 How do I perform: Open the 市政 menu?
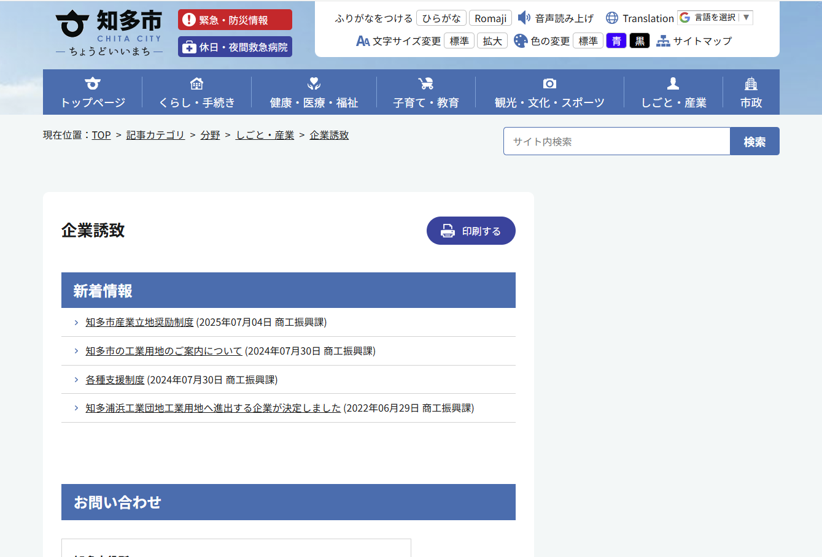[x=751, y=92]
